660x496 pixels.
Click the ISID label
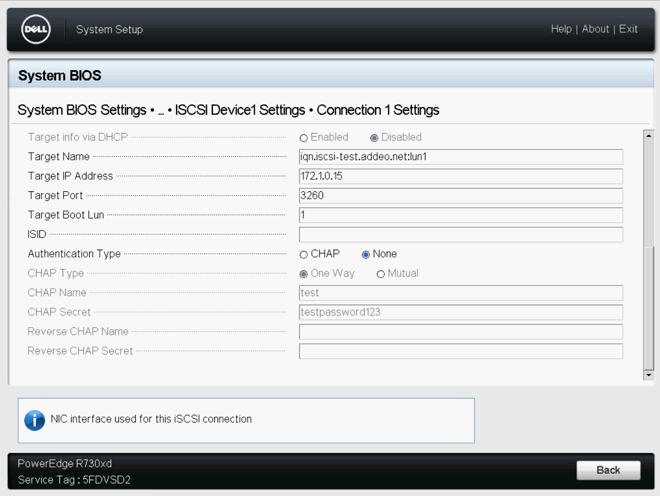coord(37,234)
